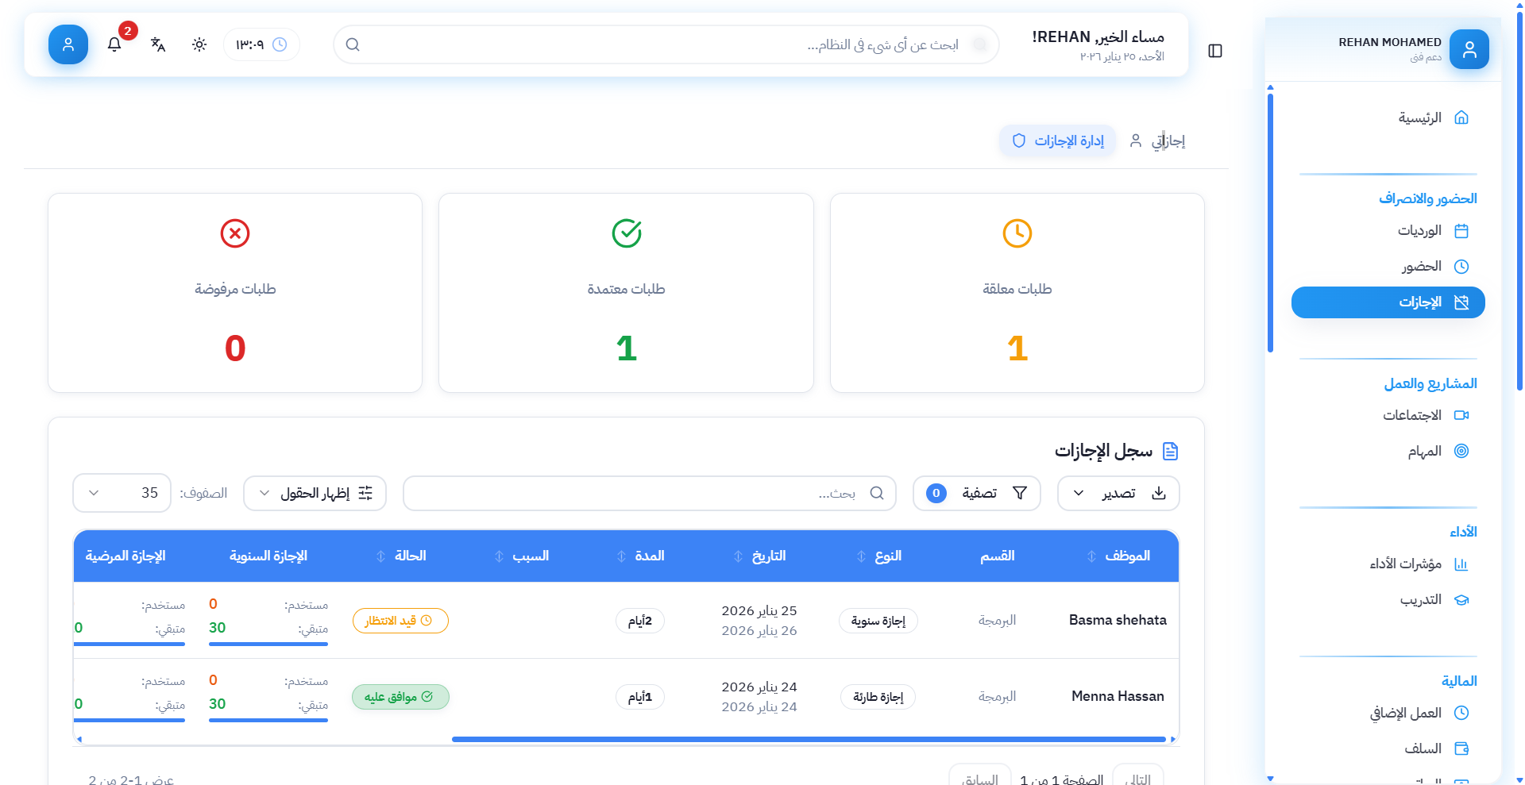Open user profile avatar in top bar
Image resolution: width=1525 pixels, height=785 pixels.
(68, 44)
